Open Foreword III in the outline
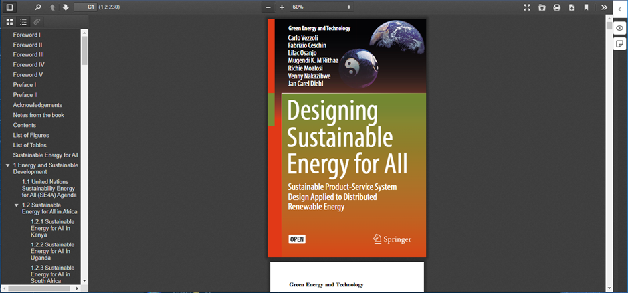Viewport: 628px width, 293px height. (x=28, y=55)
